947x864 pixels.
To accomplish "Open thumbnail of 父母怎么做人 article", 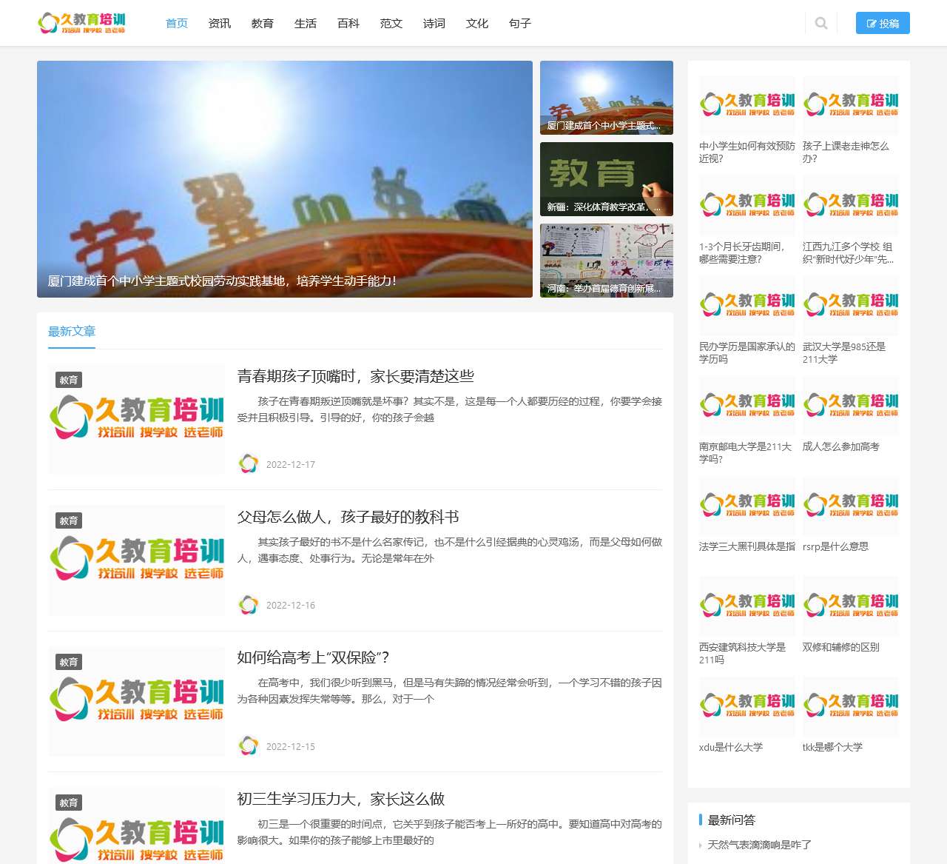I will click(x=137, y=560).
